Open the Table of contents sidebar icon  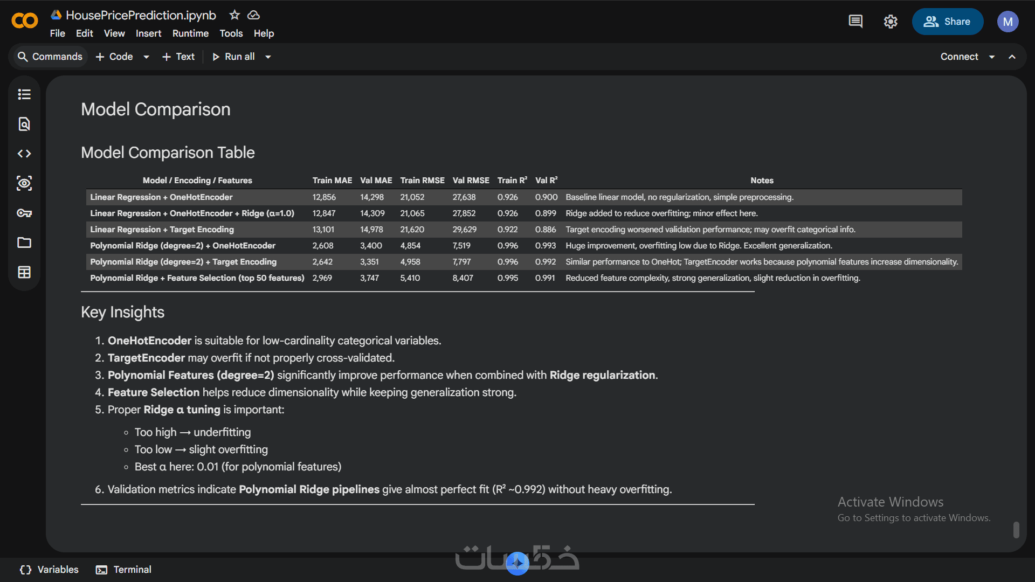pyautogui.click(x=24, y=94)
